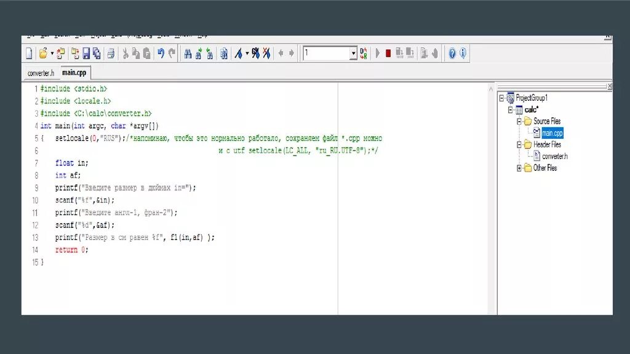Click the first step icon after Stop
Viewport: 630px width, 354px height.
coord(399,53)
